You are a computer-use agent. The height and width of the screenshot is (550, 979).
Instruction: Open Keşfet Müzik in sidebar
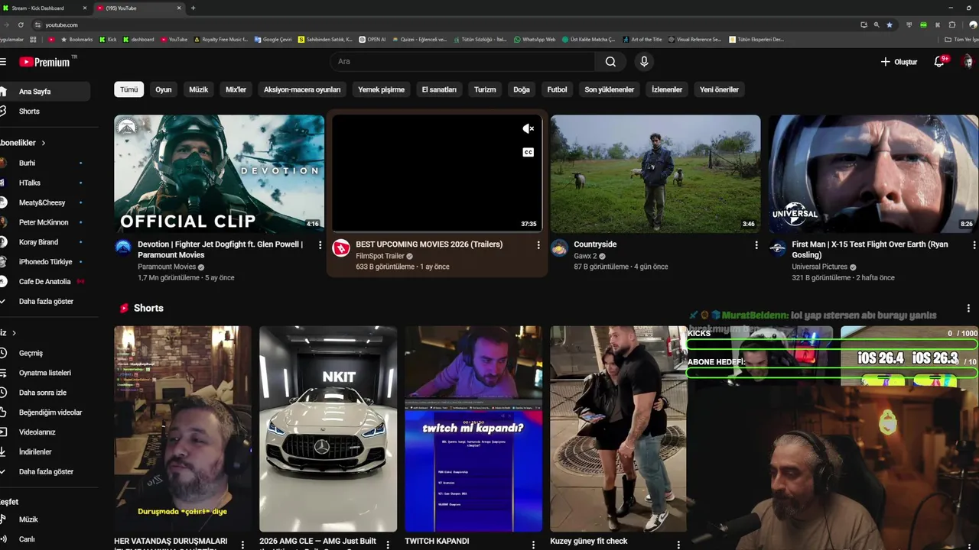(x=45, y=520)
